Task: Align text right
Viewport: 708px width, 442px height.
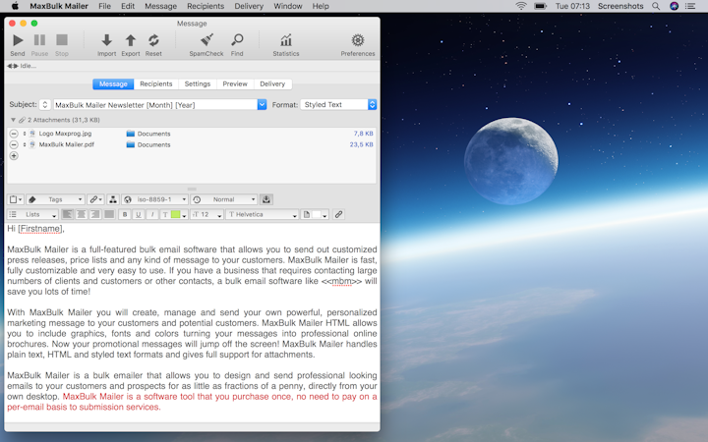Action: tap(94, 215)
